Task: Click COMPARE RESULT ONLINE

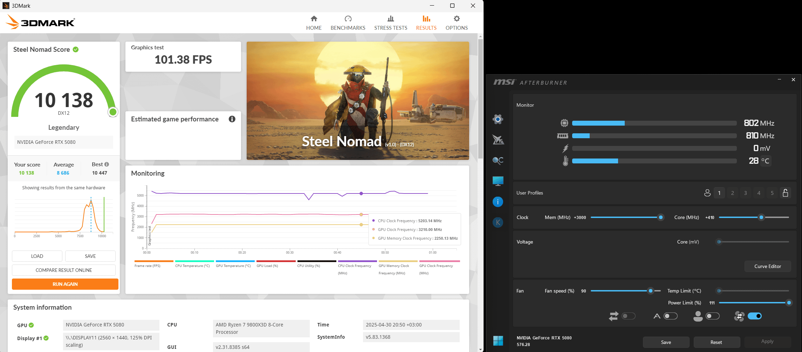Action: tap(64, 270)
